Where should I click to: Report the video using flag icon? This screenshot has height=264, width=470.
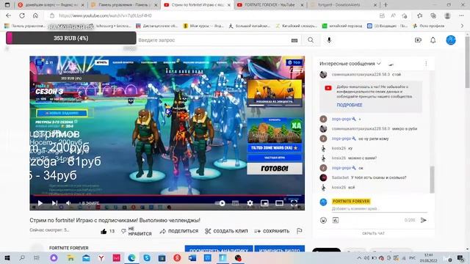click(x=299, y=231)
